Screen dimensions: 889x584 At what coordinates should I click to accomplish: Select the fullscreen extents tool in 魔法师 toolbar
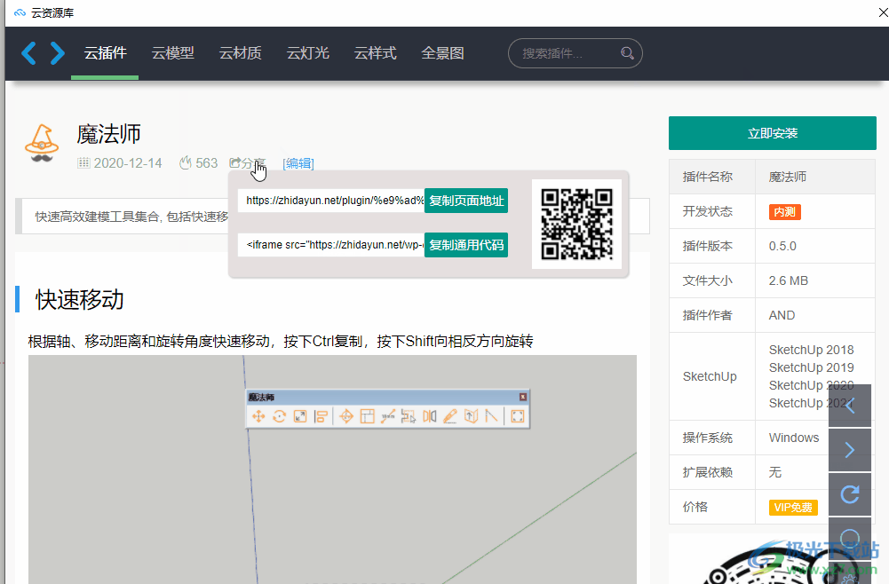click(x=517, y=417)
